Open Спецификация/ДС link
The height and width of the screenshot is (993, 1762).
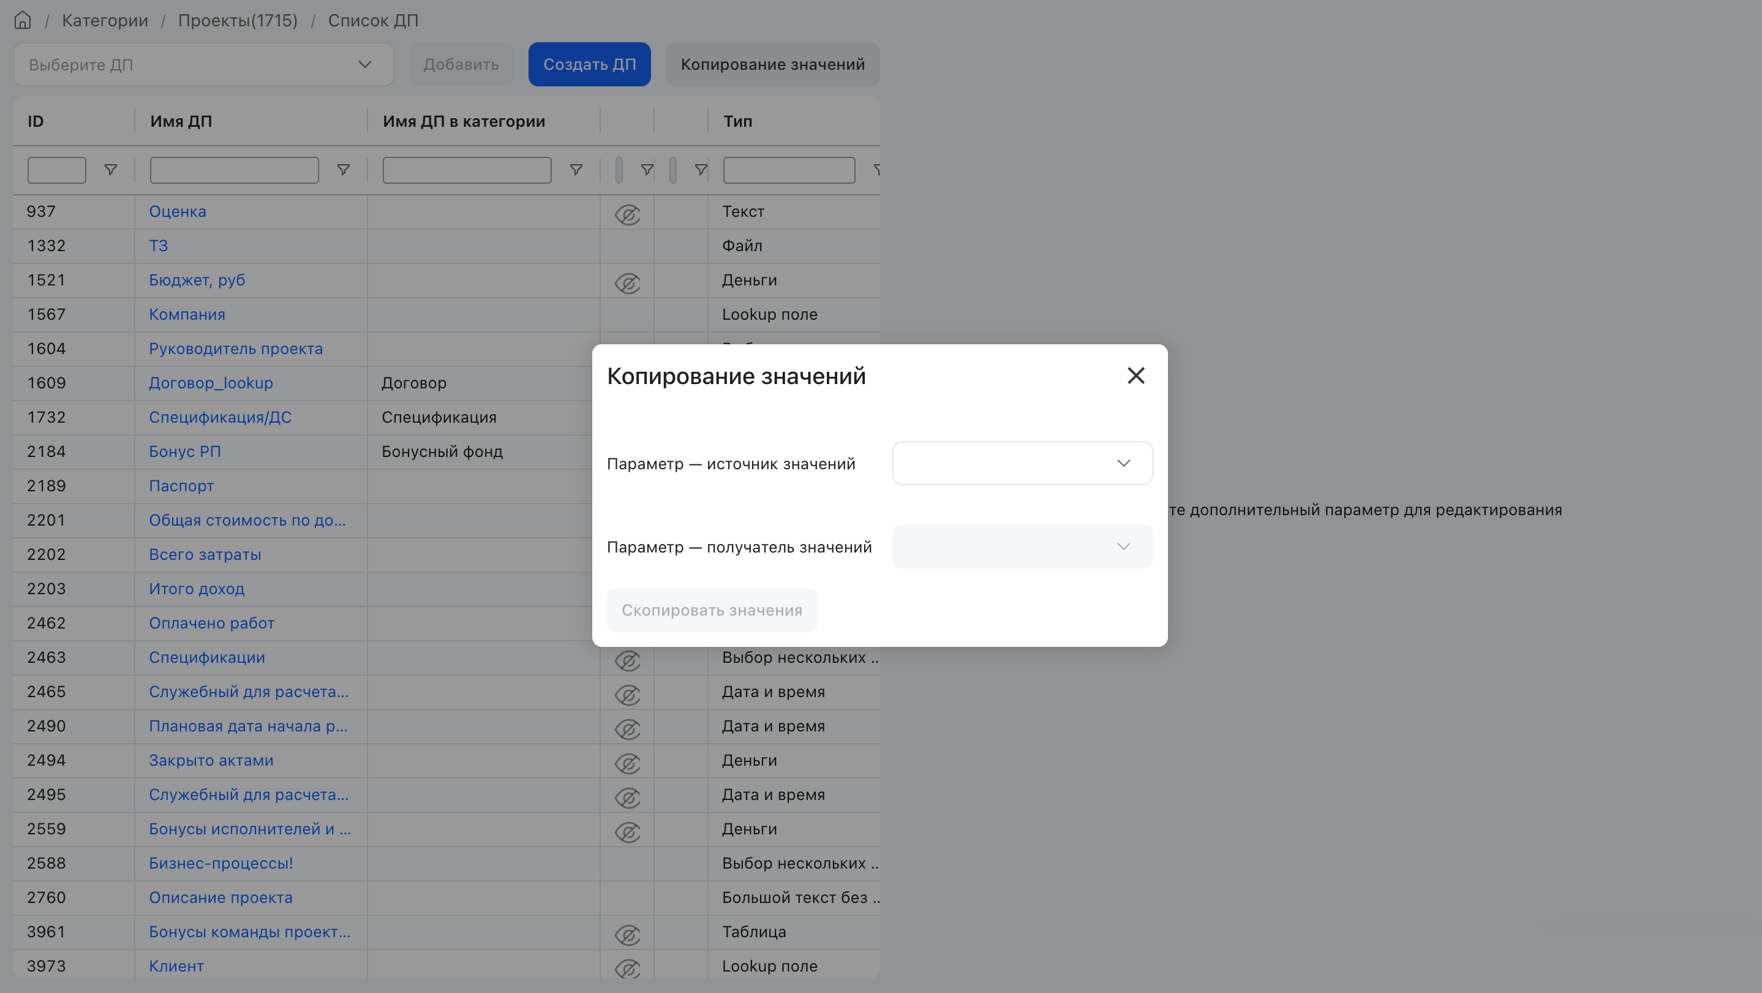220,417
